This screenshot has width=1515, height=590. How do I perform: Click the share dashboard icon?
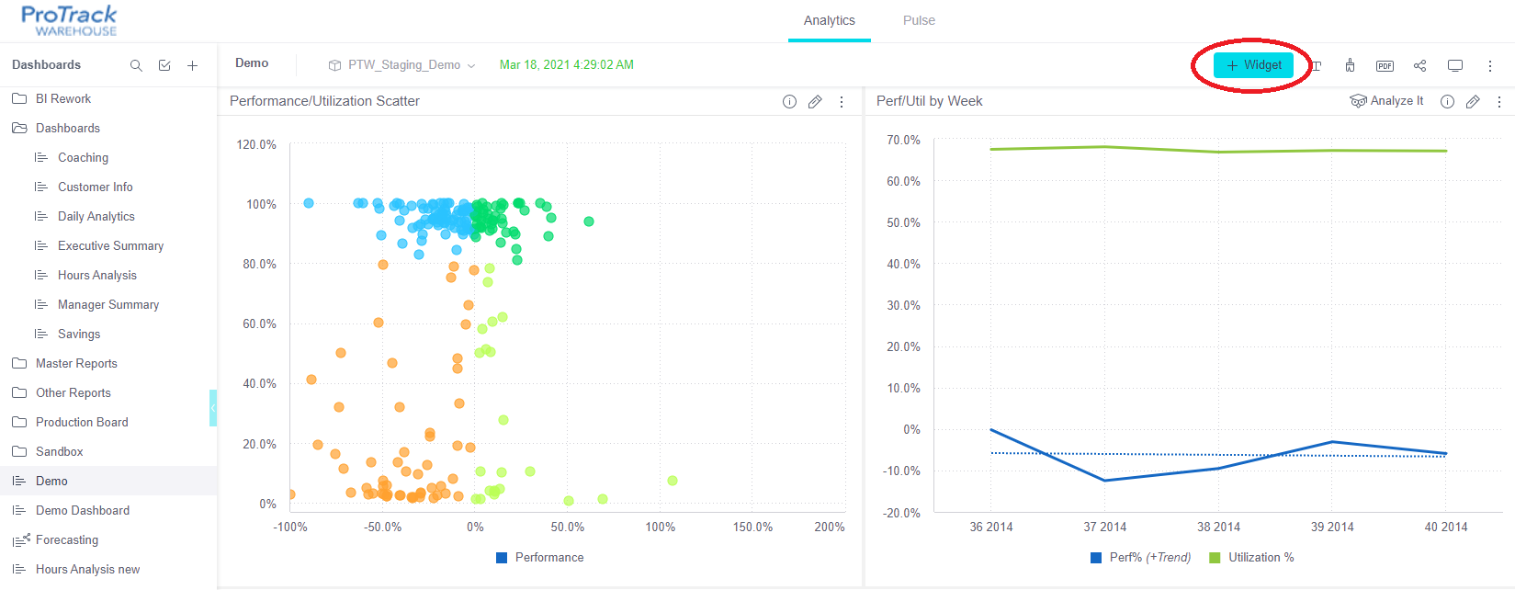tap(1419, 65)
